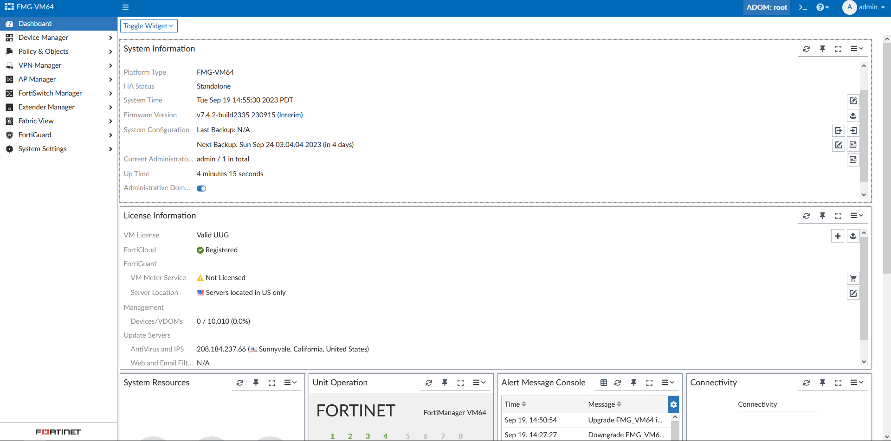
Task: Open the CLI console from the header
Action: click(x=803, y=7)
